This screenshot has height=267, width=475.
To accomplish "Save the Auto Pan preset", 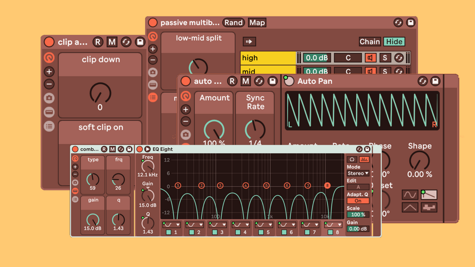I will pos(435,81).
